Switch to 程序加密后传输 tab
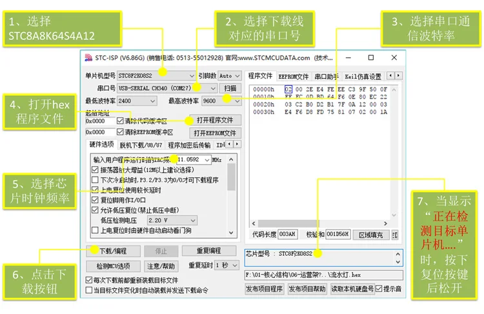484x314 pixels. point(189,145)
